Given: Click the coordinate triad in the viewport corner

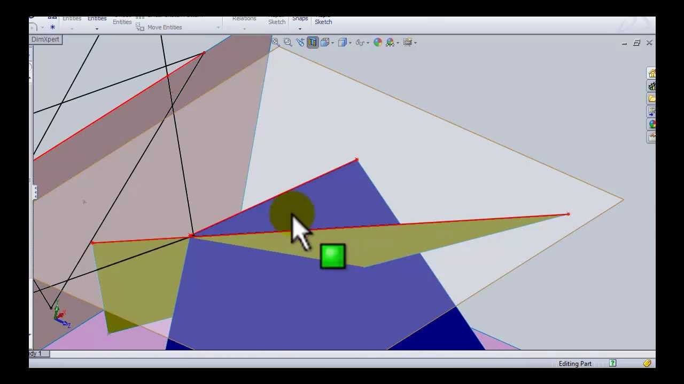Looking at the screenshot, I should point(60,314).
